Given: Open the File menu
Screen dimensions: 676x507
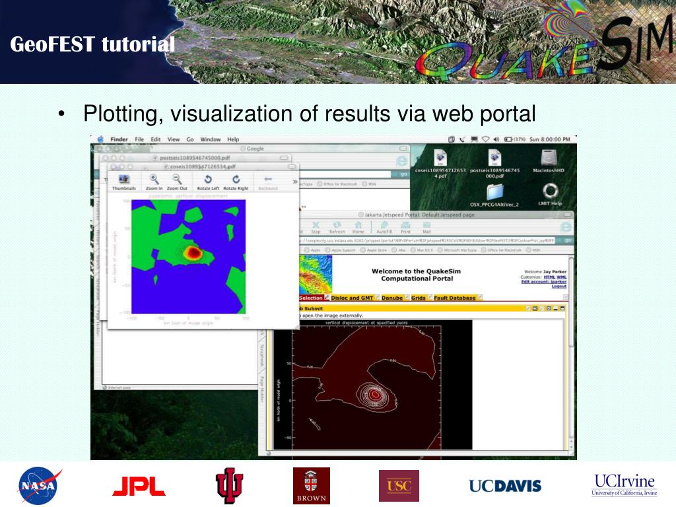Looking at the screenshot, I should [x=139, y=139].
